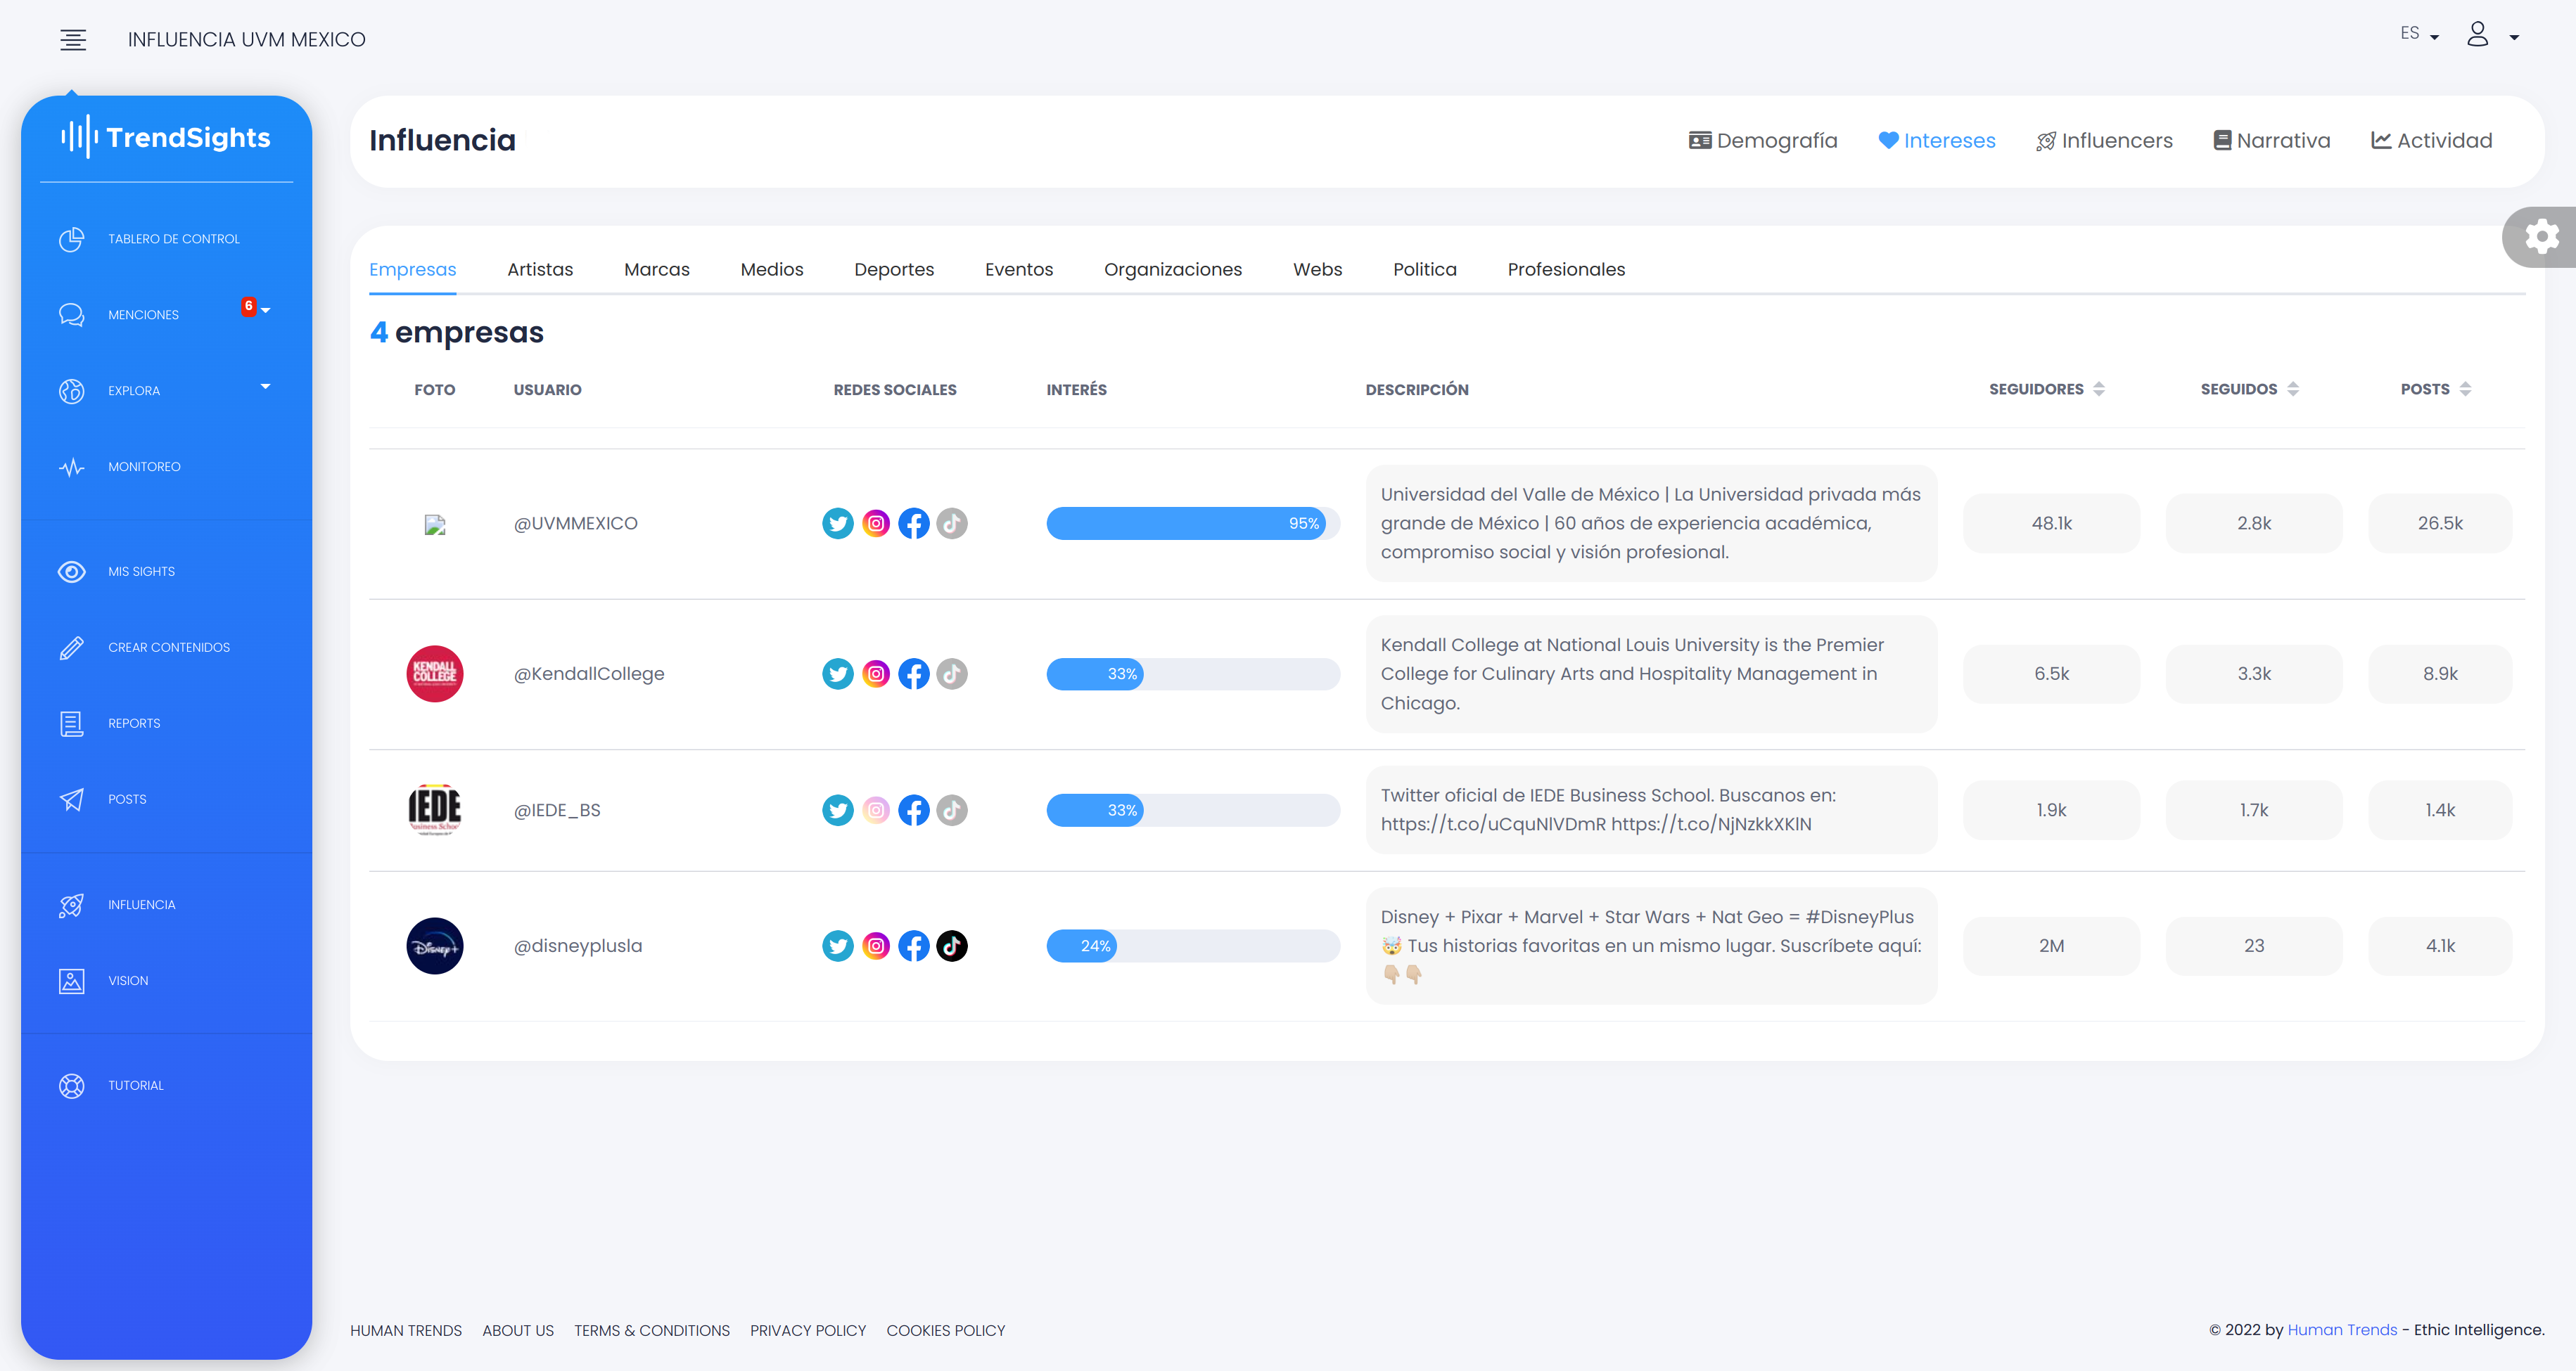Viewport: 2576px width, 1371px height.
Task: Select the Empresas tab
Action: (412, 270)
